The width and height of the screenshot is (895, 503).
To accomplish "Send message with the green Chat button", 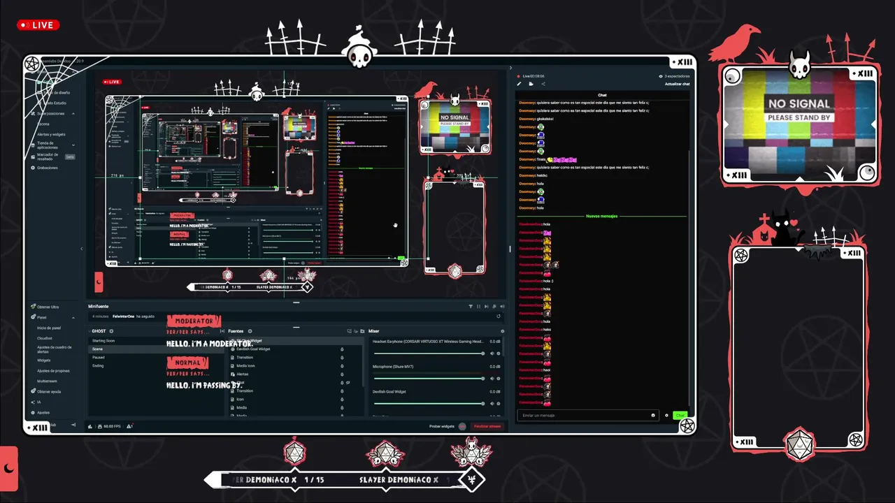I will 680,415.
